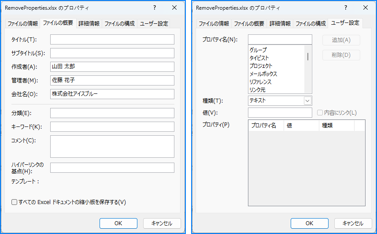This screenshot has height=234, width=377.
Task: Select リファレンス from property name list
Action: coord(277,82)
